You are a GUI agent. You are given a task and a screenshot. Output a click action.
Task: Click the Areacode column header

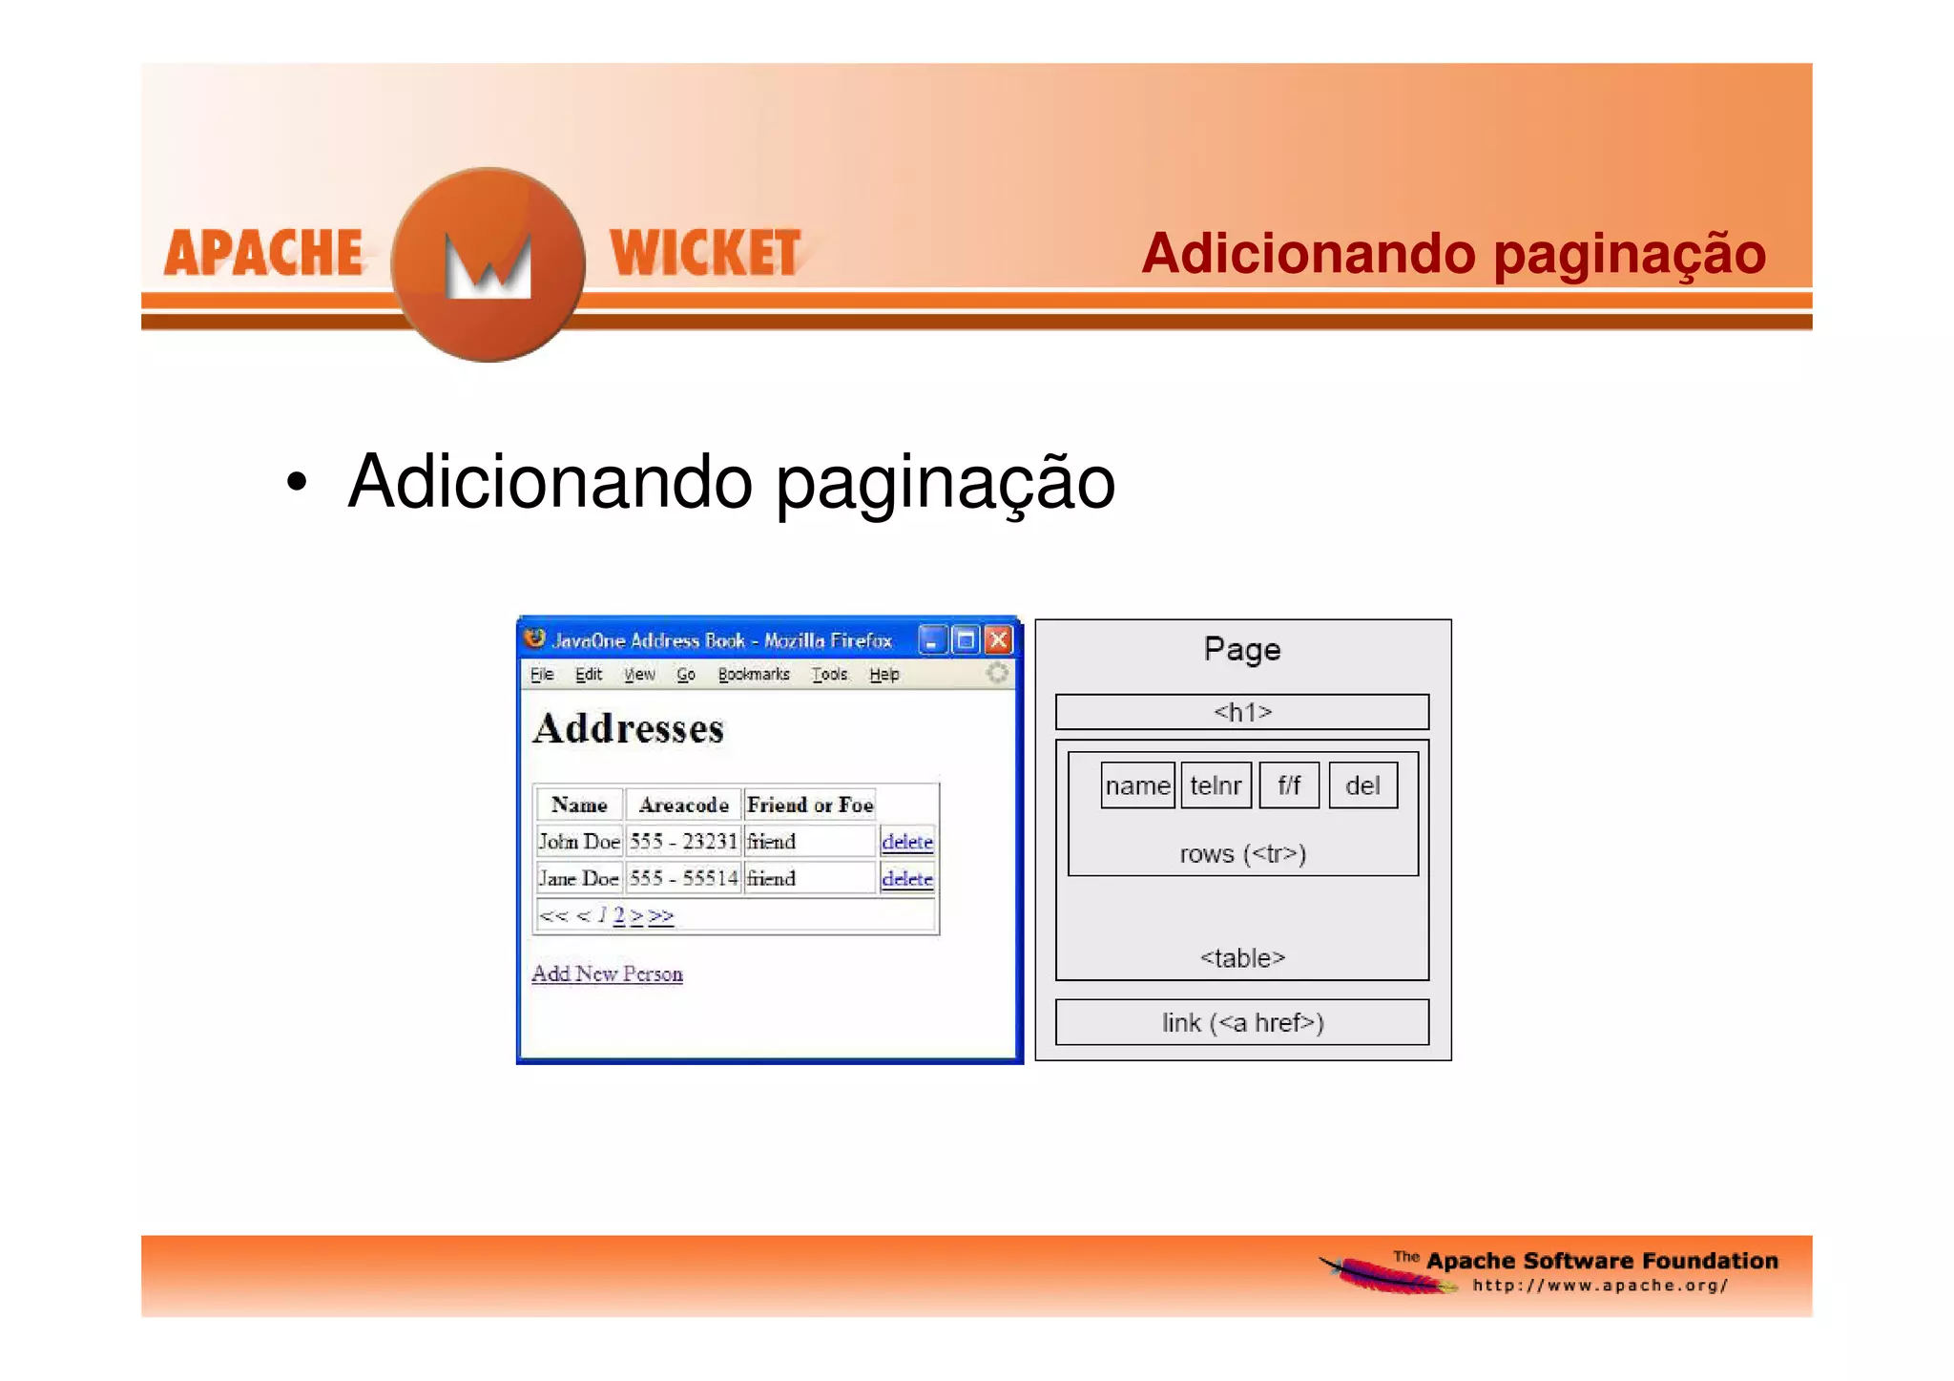(x=684, y=805)
